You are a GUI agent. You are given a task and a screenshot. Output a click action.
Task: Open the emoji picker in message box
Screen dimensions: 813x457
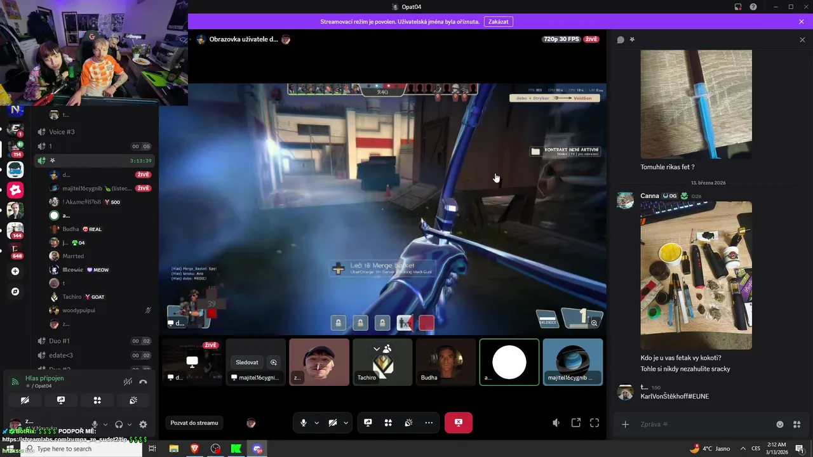780,424
